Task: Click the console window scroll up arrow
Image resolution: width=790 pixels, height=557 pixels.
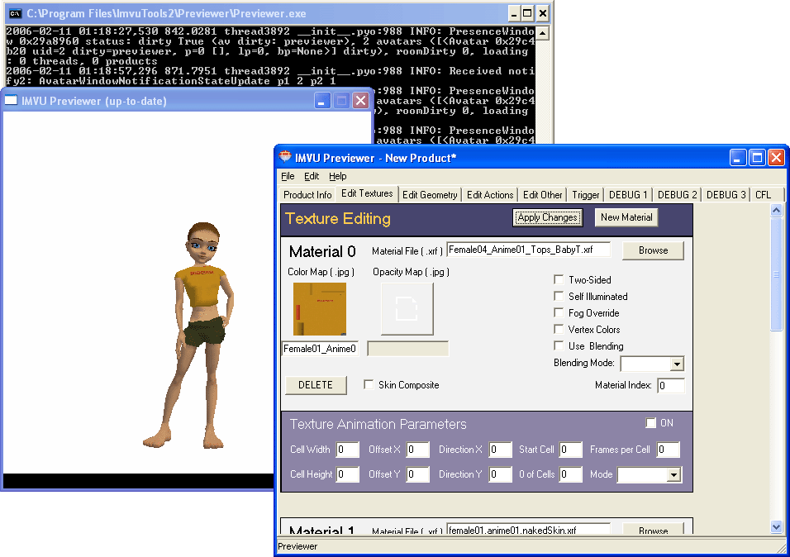Action: click(x=543, y=34)
